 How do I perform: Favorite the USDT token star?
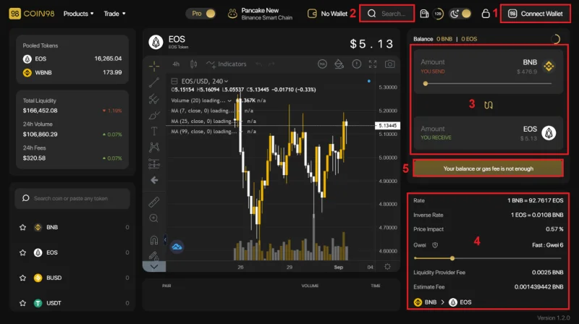[23, 303]
